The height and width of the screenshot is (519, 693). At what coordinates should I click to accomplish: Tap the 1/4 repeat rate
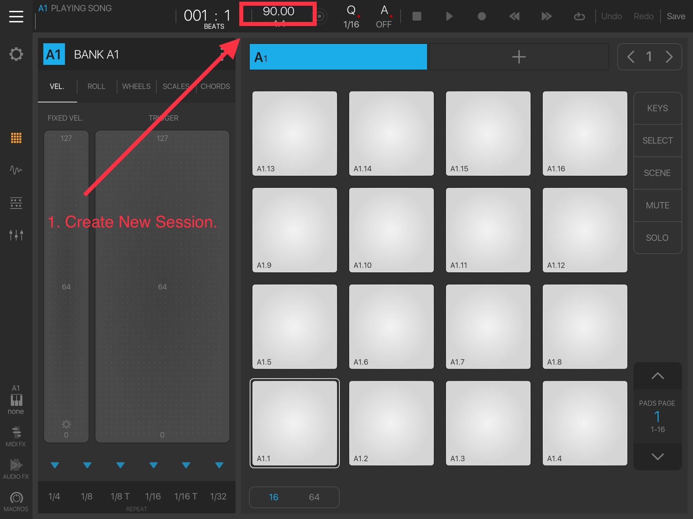point(54,496)
